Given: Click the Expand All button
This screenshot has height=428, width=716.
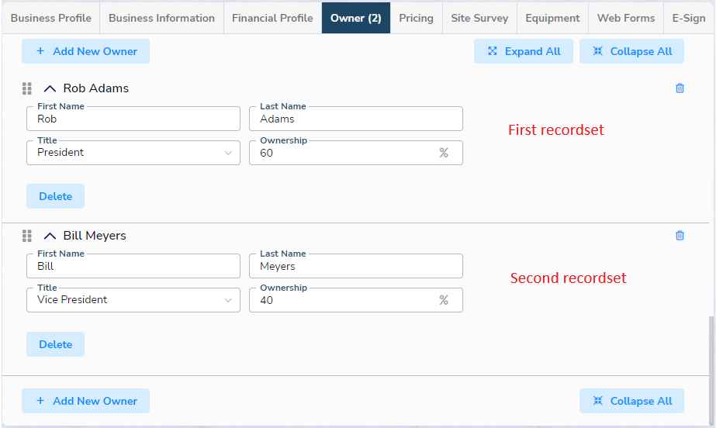Looking at the screenshot, I should (523, 51).
